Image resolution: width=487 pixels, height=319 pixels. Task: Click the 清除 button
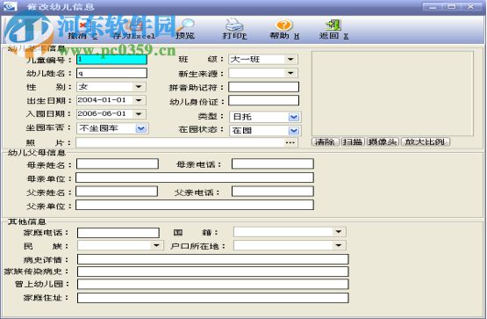click(x=325, y=141)
